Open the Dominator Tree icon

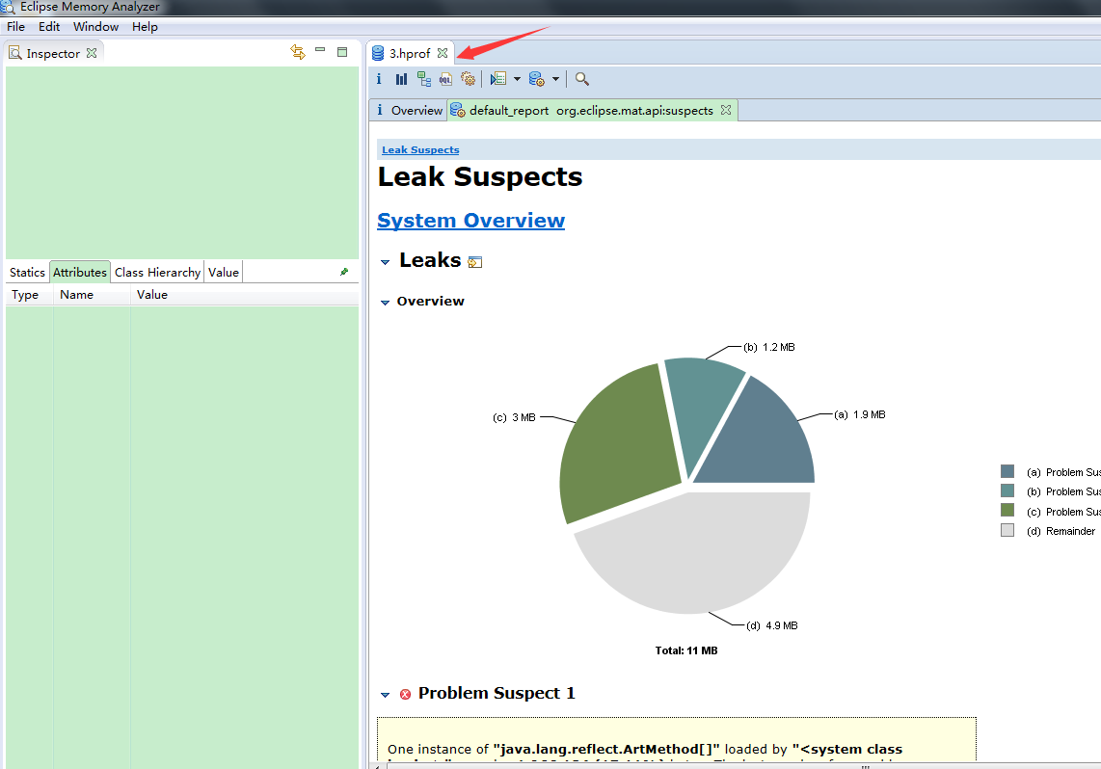(x=423, y=79)
